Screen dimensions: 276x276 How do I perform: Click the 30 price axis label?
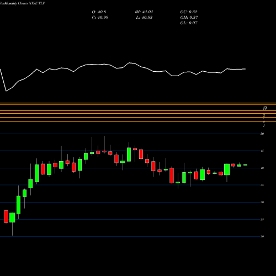[x=262, y=202]
